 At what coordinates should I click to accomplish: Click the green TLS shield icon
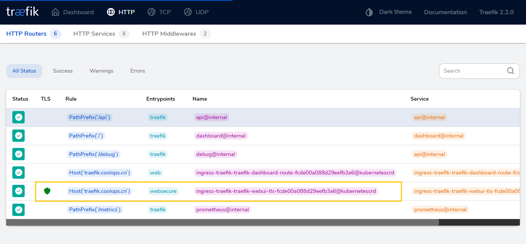tap(47, 191)
